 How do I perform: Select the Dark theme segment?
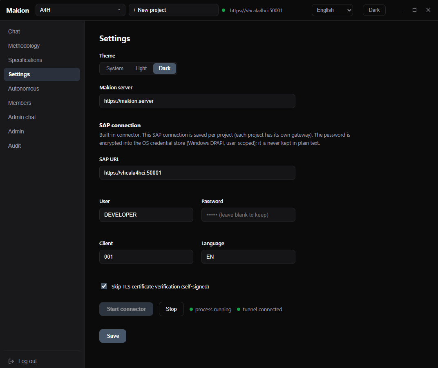[165, 69]
